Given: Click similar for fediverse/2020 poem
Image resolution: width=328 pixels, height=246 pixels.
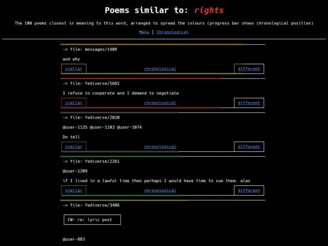Looking at the screenshot, I should 74,146.
